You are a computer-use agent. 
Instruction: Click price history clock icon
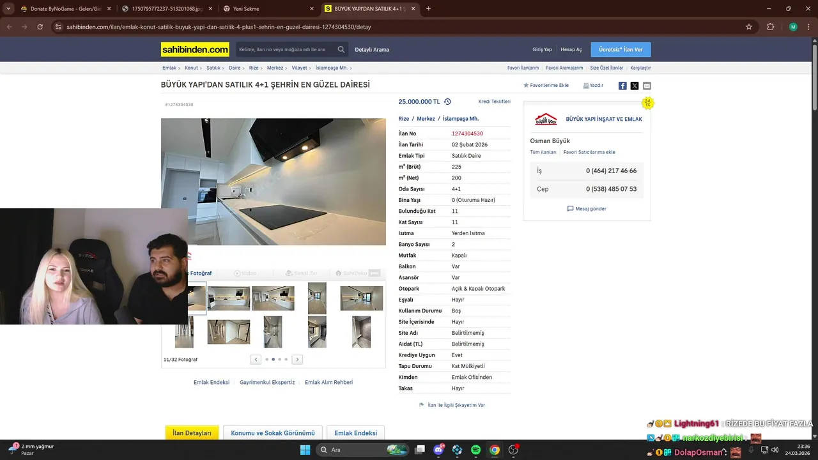[447, 102]
